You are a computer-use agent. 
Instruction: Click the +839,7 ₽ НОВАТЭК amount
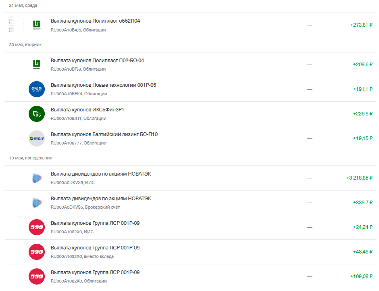pos(362,203)
